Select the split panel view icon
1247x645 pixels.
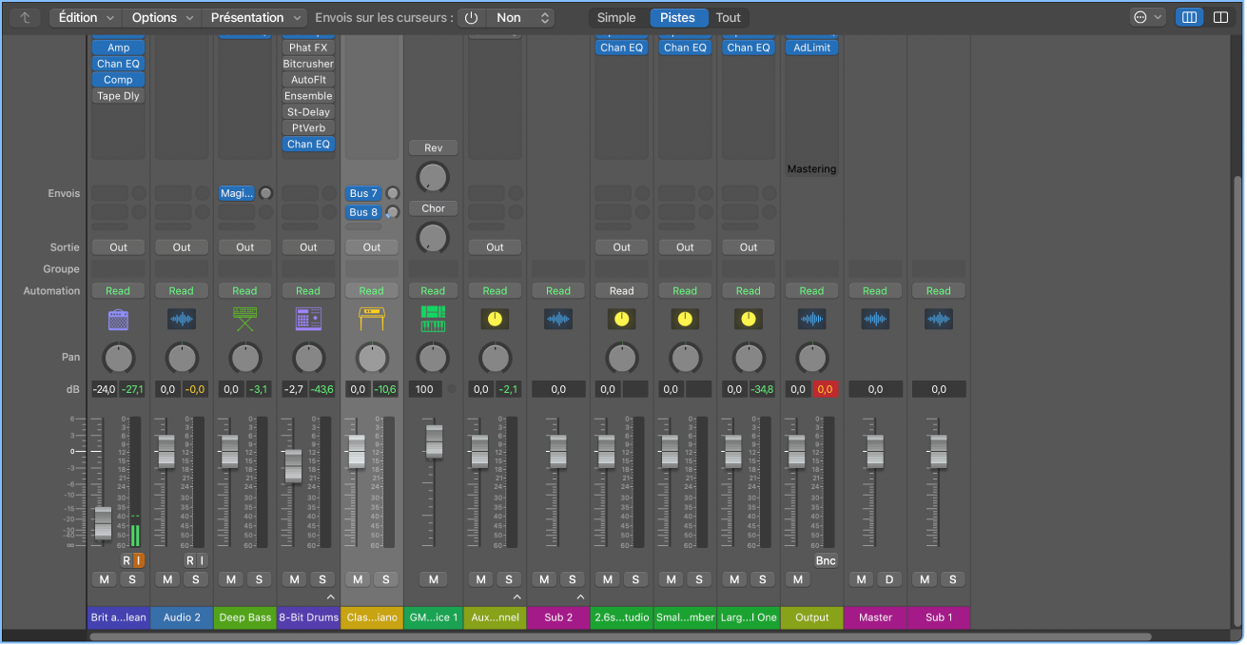[x=1221, y=17]
